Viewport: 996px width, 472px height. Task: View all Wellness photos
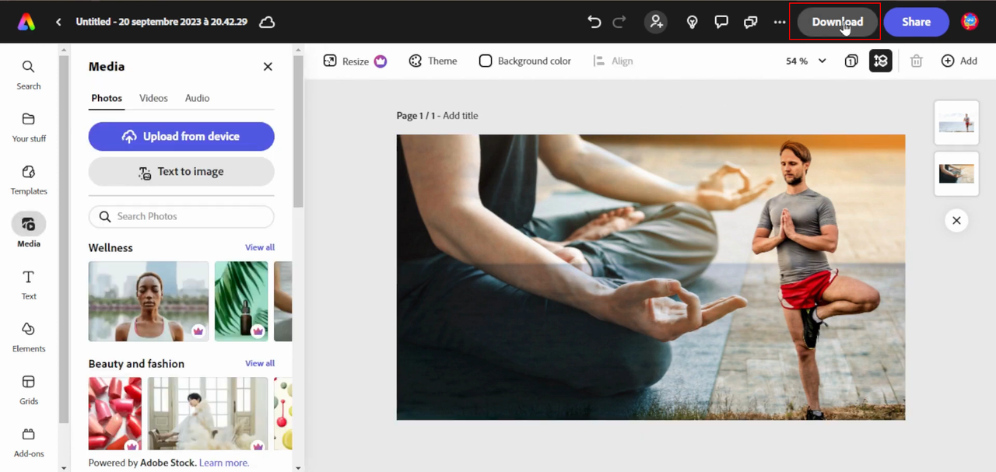260,247
